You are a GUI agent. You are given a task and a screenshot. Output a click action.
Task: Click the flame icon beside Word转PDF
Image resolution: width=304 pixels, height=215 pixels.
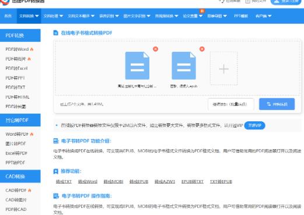pyautogui.click(x=32, y=134)
